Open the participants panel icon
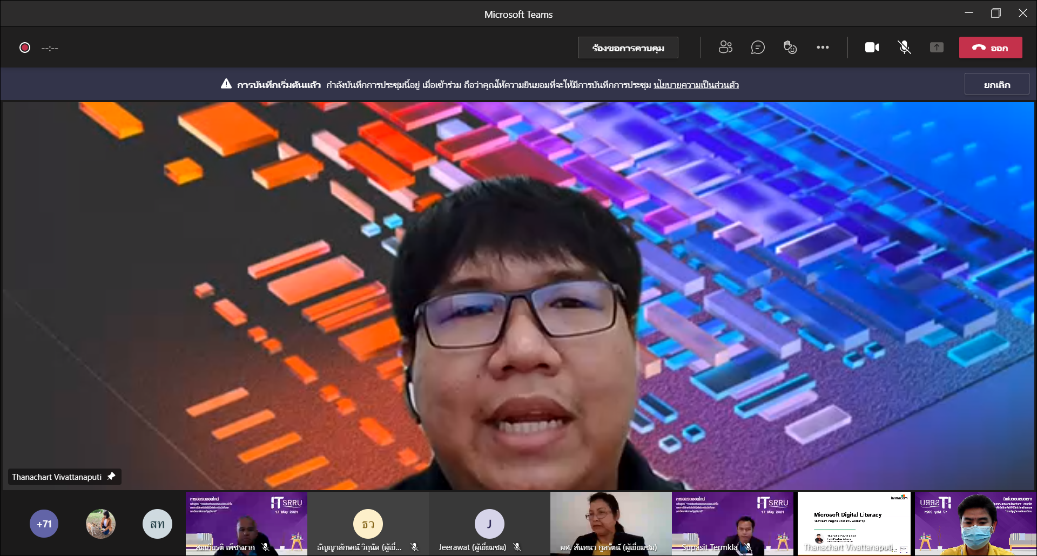Screen dimensions: 1037x556 pyautogui.click(x=725, y=48)
